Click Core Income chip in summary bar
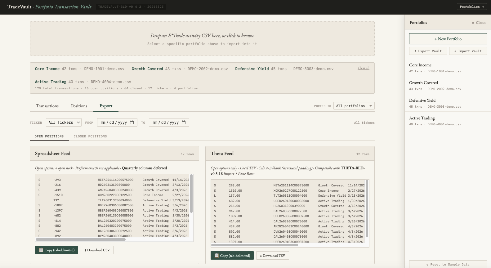Screen dimensions: 491x268 click(x=79, y=69)
